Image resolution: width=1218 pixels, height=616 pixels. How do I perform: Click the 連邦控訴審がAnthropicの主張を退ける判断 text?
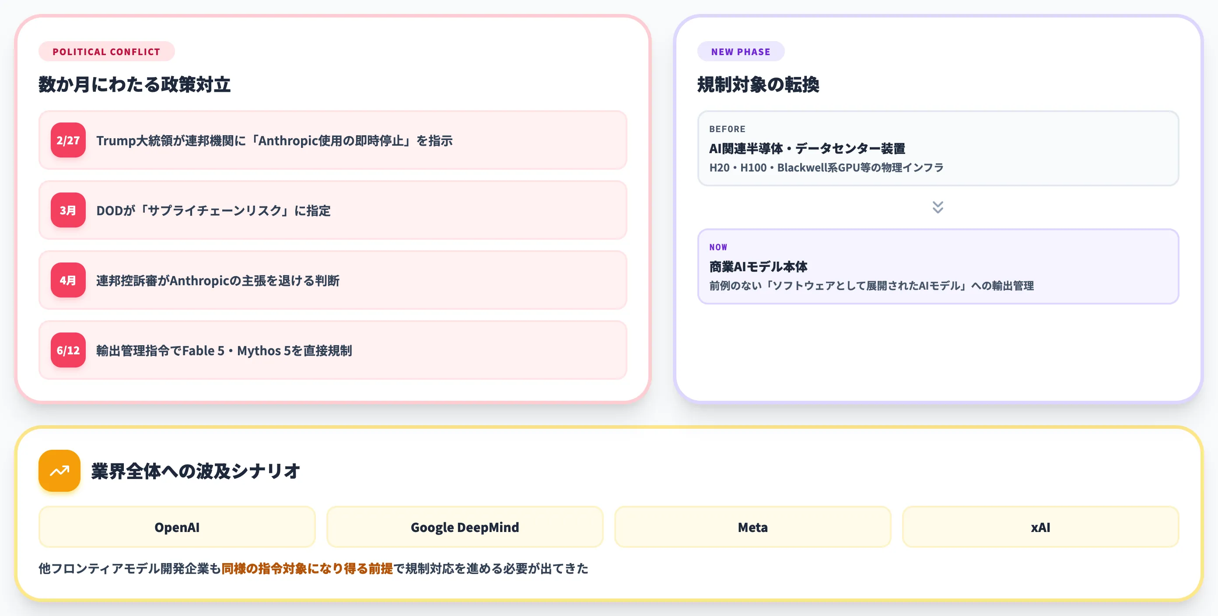pyautogui.click(x=218, y=280)
